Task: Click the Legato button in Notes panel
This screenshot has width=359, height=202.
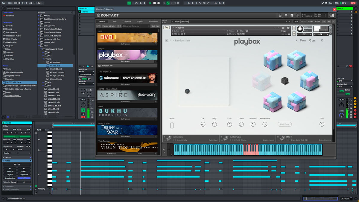Action: pos(10,174)
